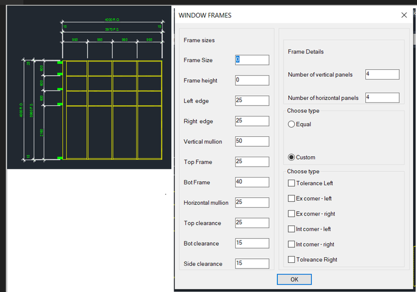Select the Equal radio button
The image size is (417, 292).
(x=291, y=124)
